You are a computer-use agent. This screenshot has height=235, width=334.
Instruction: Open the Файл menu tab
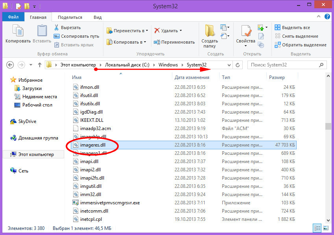point(13,17)
